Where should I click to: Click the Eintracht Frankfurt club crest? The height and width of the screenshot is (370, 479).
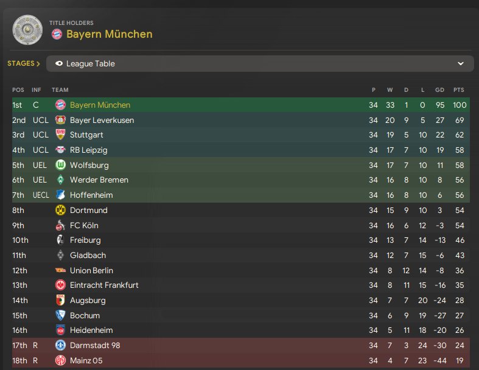point(60,285)
